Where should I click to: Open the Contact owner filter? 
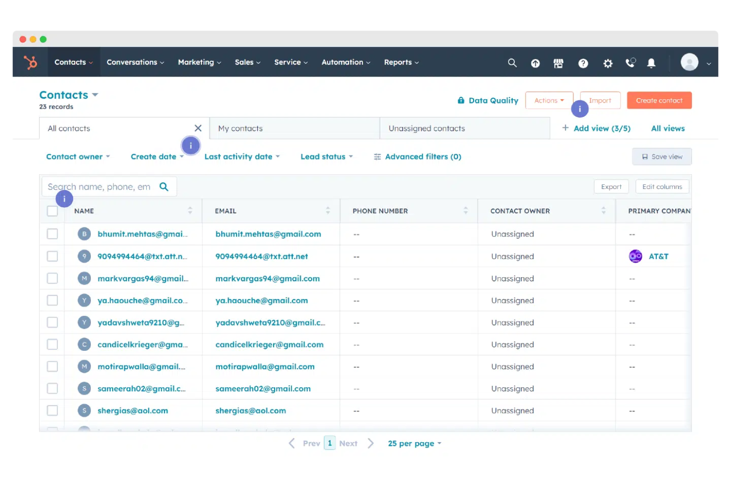[x=78, y=156]
